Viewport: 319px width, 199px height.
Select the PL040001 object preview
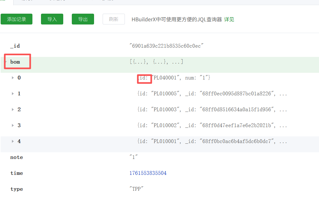[x=174, y=78]
